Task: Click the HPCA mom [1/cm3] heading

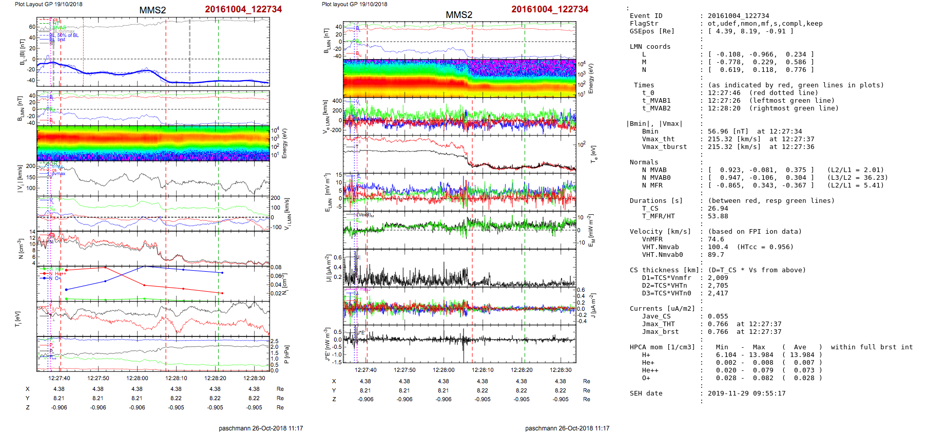Action: (x=662, y=347)
